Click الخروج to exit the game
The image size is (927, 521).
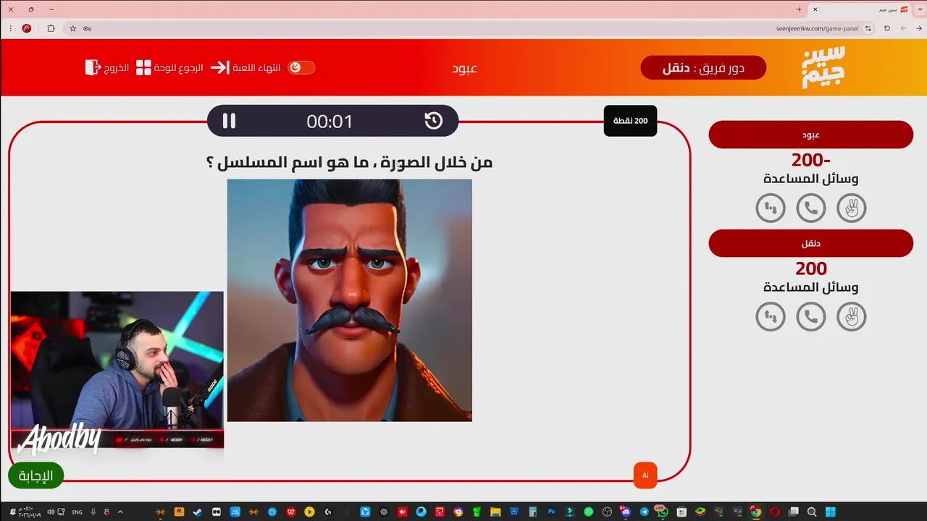click(107, 68)
